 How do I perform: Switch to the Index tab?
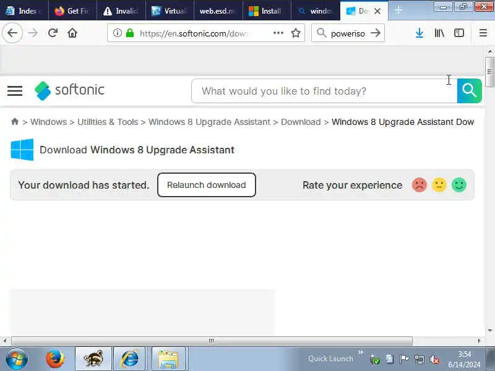click(24, 11)
